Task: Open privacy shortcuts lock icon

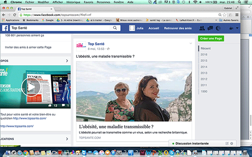Action: pos(231,28)
